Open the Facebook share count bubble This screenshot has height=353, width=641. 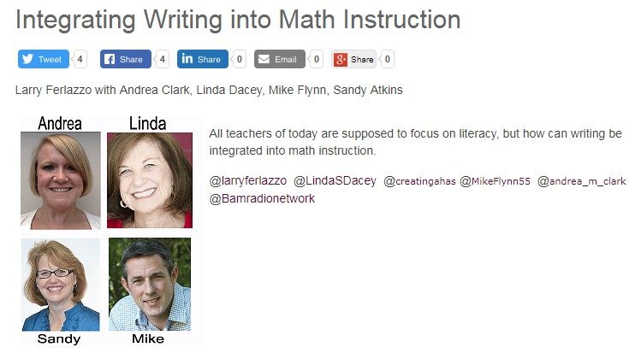pyautogui.click(x=162, y=59)
